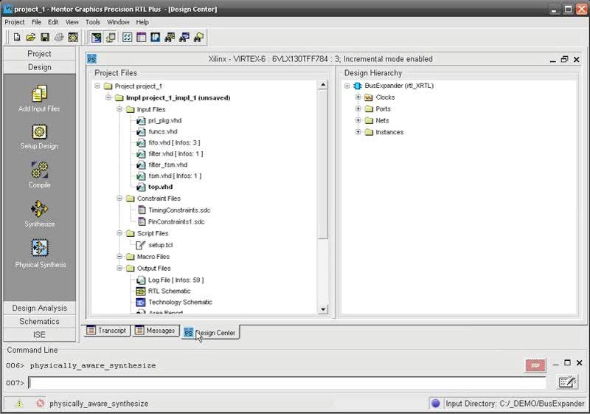Click the dotted grid toolbar icon
The image size is (590, 414).
pos(127,37)
